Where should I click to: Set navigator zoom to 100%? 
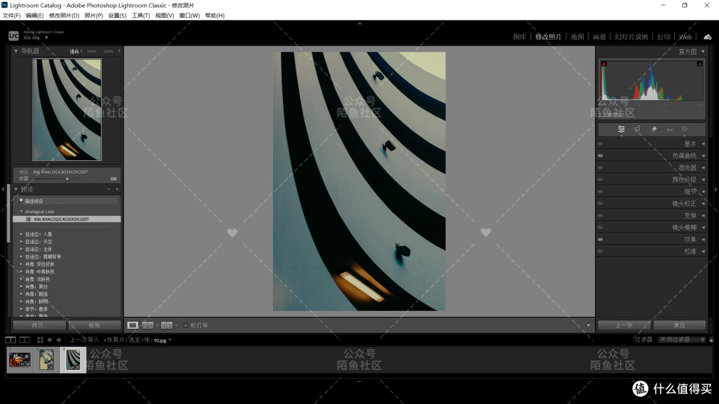click(x=92, y=51)
